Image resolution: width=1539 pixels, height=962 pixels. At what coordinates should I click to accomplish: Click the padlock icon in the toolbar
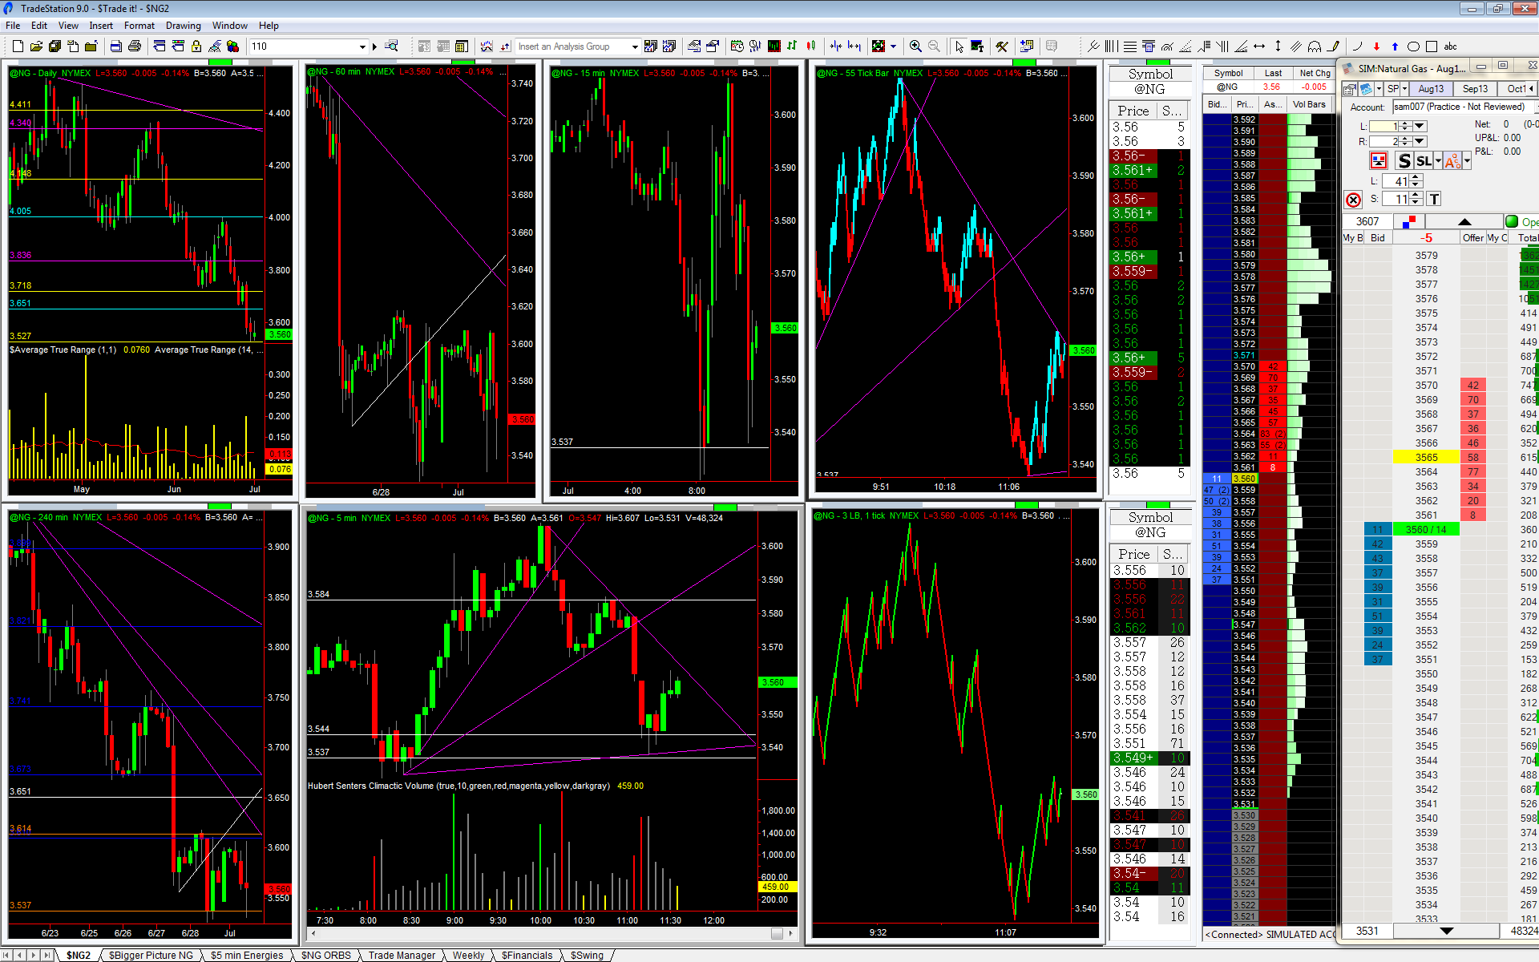point(196,46)
